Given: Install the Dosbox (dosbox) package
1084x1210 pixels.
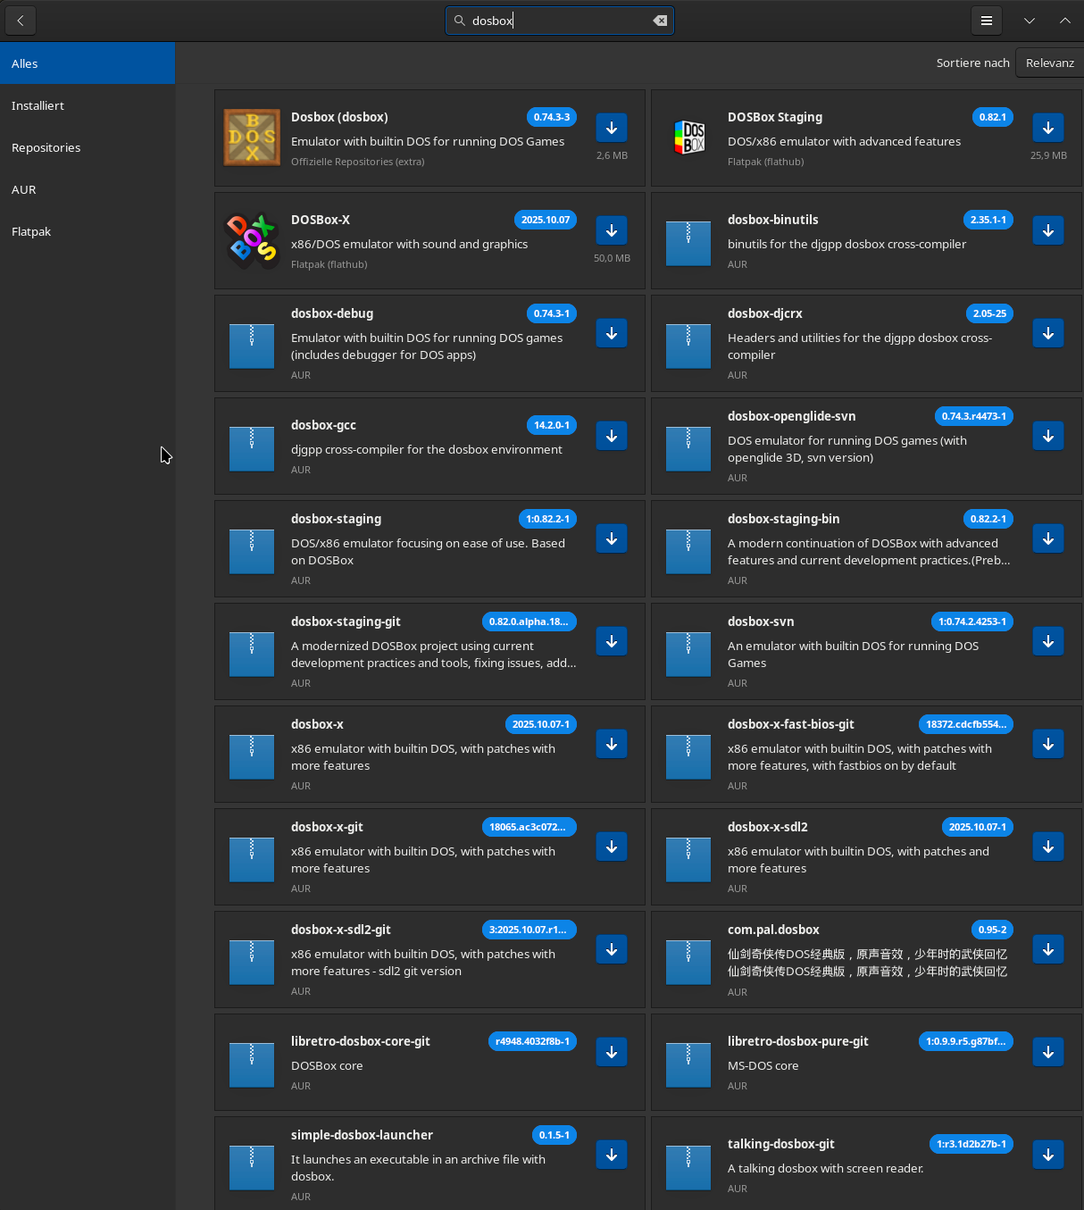Looking at the screenshot, I should click(612, 128).
